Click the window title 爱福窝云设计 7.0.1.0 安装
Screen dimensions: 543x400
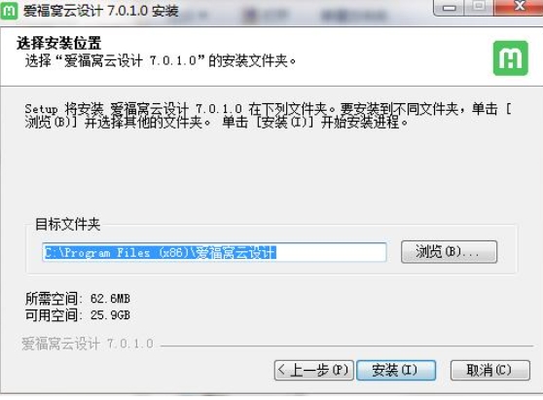click(x=101, y=11)
